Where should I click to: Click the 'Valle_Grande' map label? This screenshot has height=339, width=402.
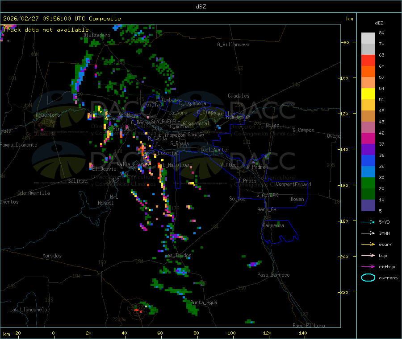click(133, 164)
